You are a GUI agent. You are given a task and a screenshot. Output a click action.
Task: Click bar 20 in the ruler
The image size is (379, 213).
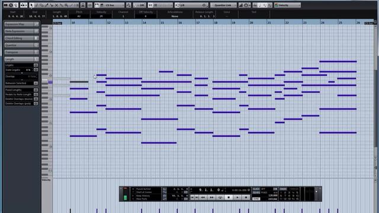click(251, 22)
